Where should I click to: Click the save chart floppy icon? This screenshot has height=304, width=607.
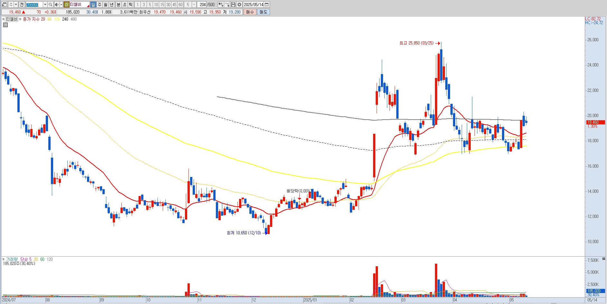point(233,5)
